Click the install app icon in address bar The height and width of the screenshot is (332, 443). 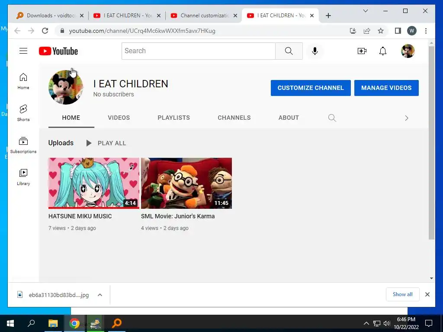(x=353, y=31)
